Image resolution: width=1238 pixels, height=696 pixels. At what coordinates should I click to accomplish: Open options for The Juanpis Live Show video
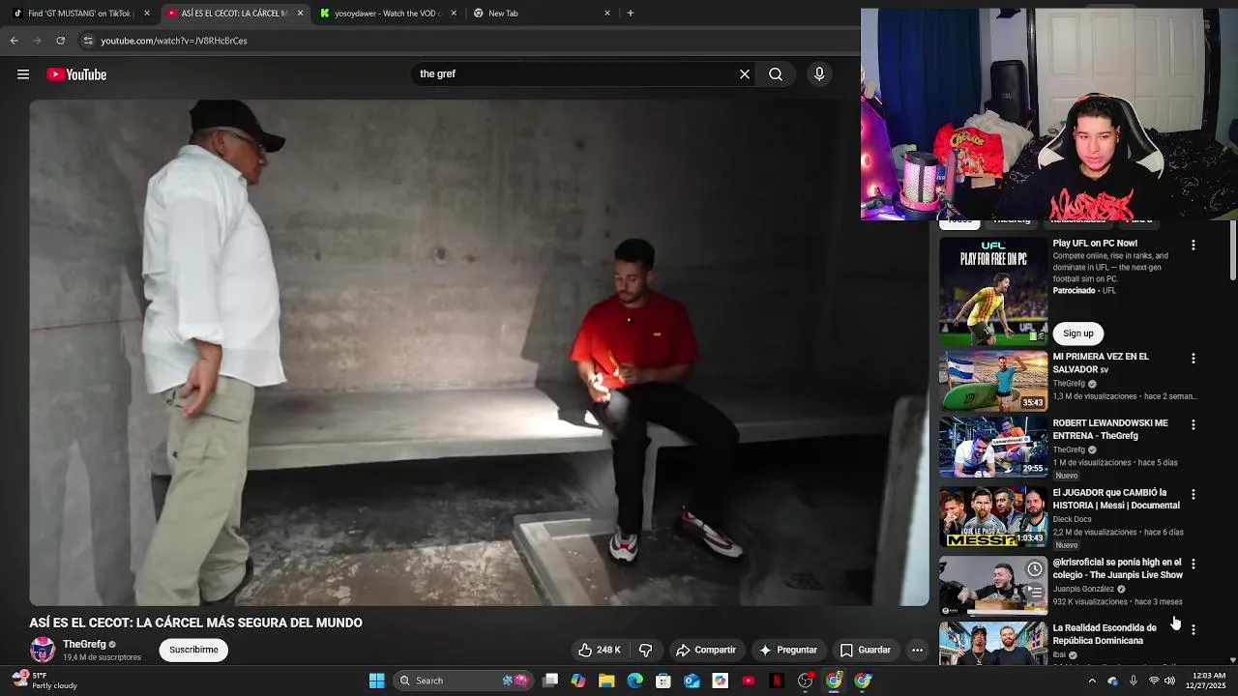tap(1193, 564)
